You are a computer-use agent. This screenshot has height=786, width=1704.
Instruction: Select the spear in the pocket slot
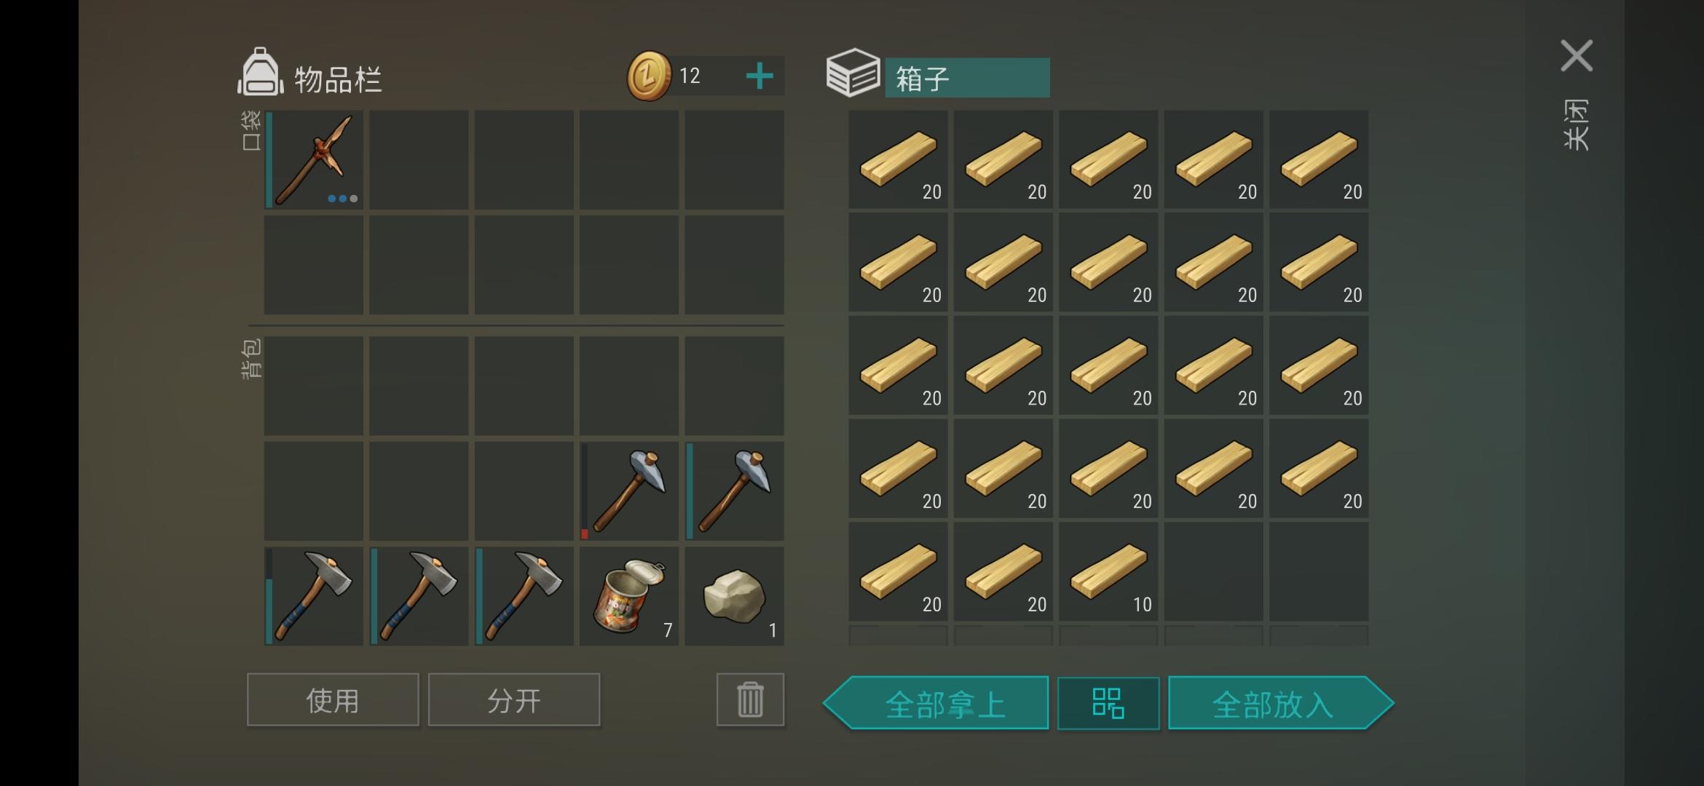314,159
